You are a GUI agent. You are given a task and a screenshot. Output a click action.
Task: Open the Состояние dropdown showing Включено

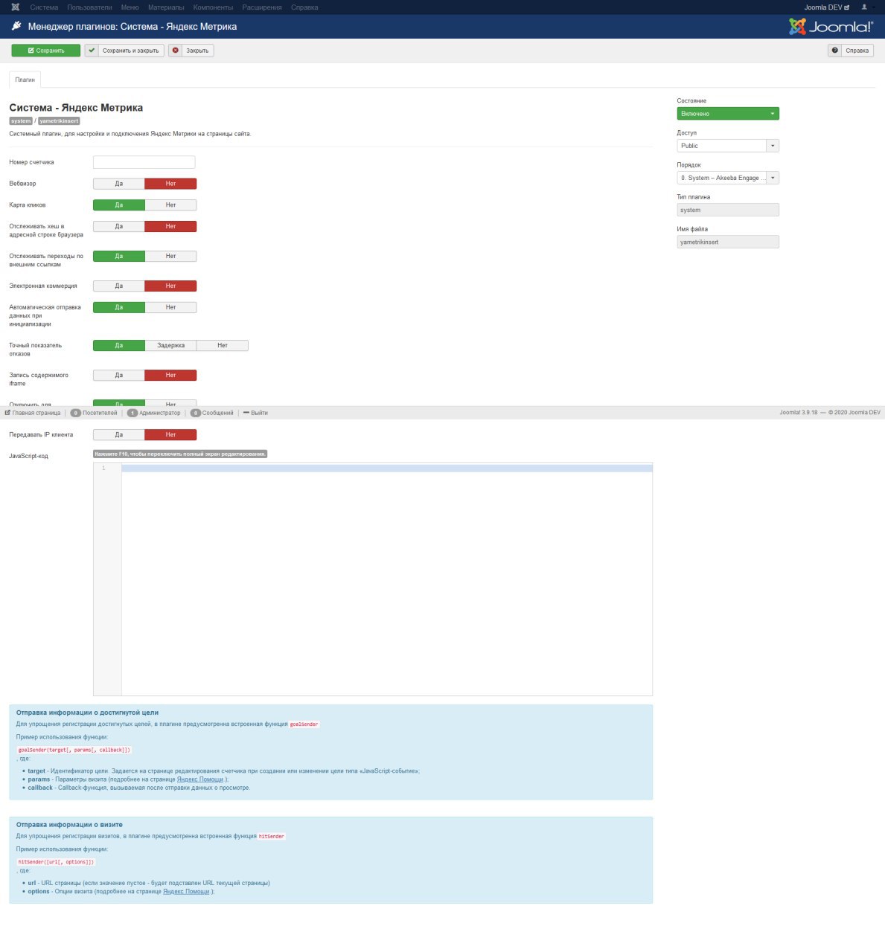728,114
